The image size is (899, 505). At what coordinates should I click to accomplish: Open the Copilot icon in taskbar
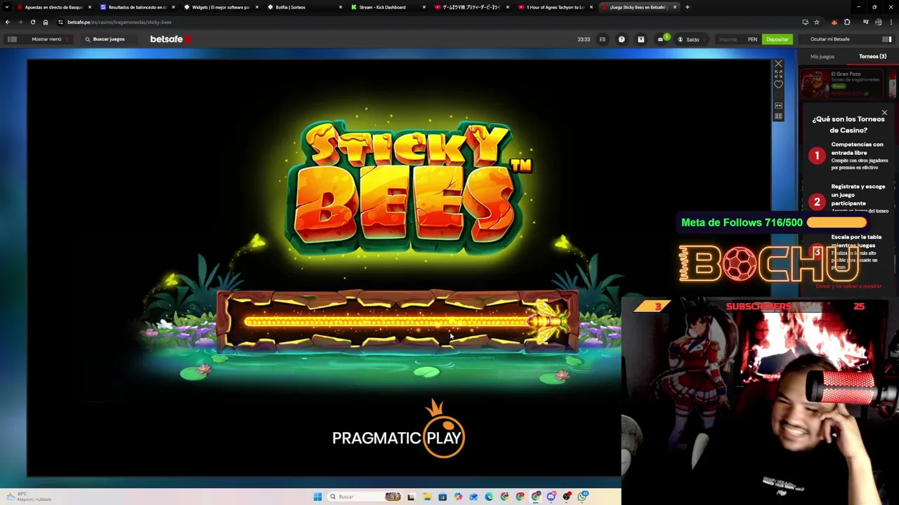click(458, 497)
